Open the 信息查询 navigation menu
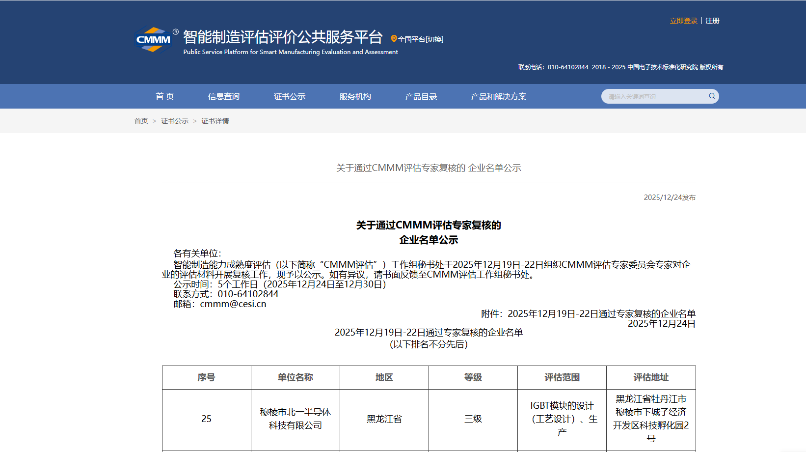Image resolution: width=806 pixels, height=452 pixels. pyautogui.click(x=224, y=96)
